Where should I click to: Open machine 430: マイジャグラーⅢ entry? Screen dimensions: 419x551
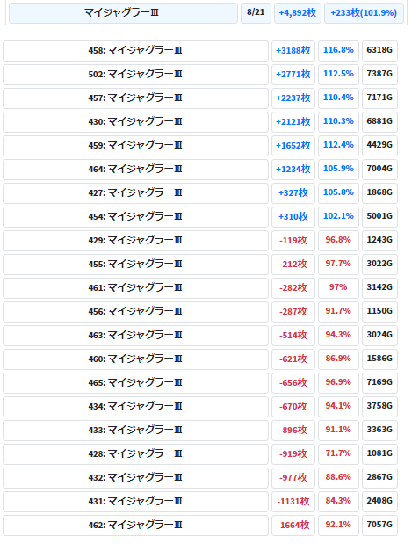(135, 122)
